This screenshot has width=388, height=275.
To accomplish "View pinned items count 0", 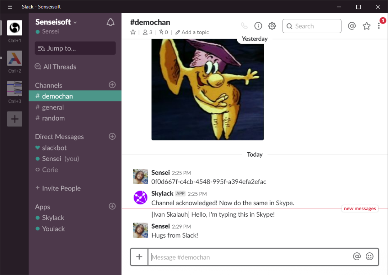I will coord(163,32).
